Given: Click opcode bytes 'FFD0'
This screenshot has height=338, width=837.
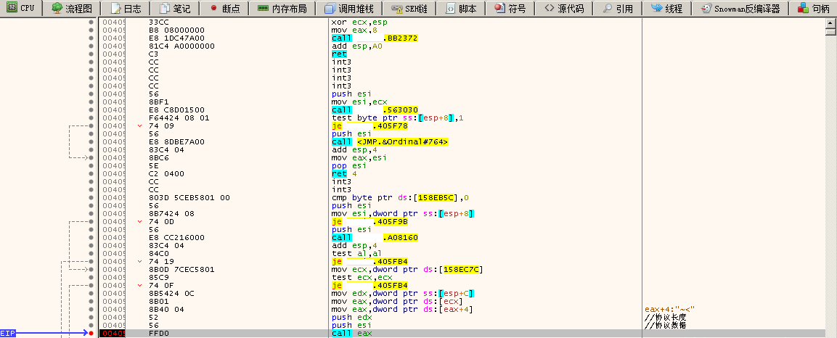Looking at the screenshot, I should click(159, 333).
